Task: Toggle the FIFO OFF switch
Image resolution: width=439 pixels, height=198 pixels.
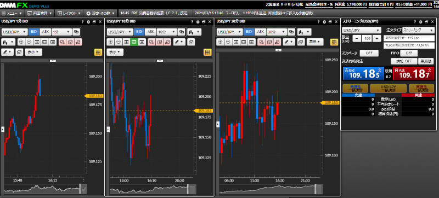Action: pos(409,53)
